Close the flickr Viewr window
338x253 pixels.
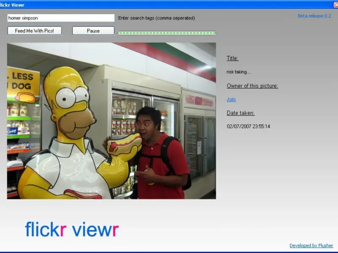pyautogui.click(x=336, y=5)
